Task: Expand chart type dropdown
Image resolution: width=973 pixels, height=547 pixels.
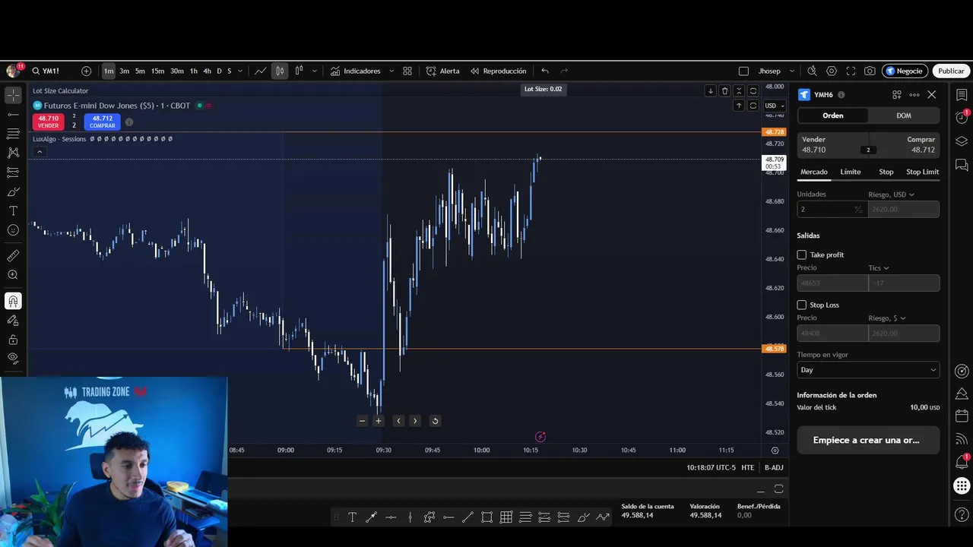Action: [x=314, y=71]
